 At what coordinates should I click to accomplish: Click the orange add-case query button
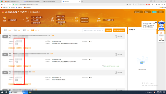click(119, 30)
